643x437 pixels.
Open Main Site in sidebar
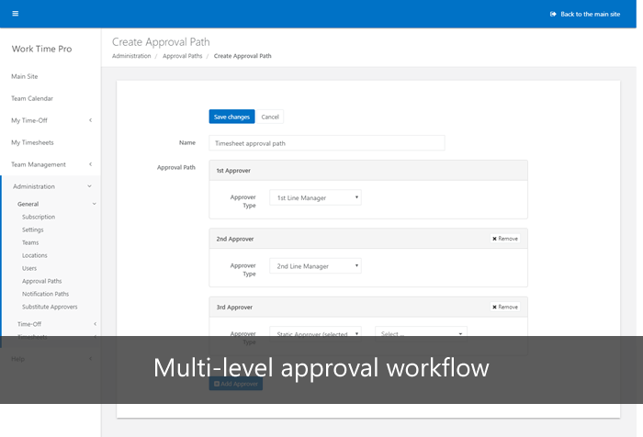click(25, 76)
